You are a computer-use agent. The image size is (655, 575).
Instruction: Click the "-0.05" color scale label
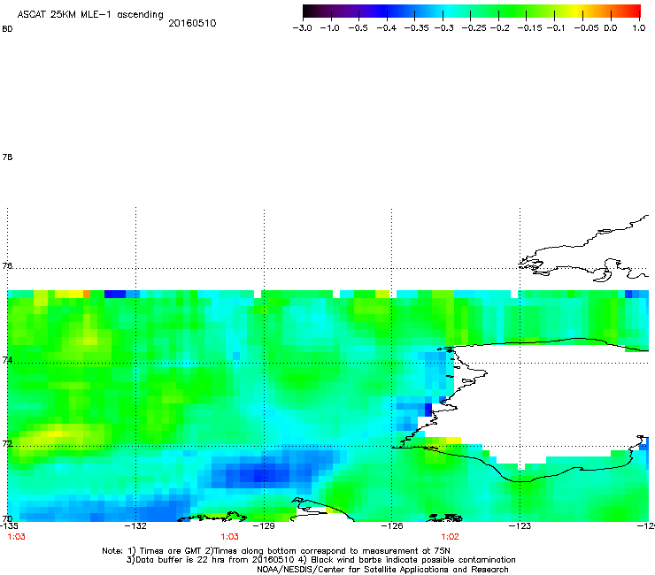[587, 28]
